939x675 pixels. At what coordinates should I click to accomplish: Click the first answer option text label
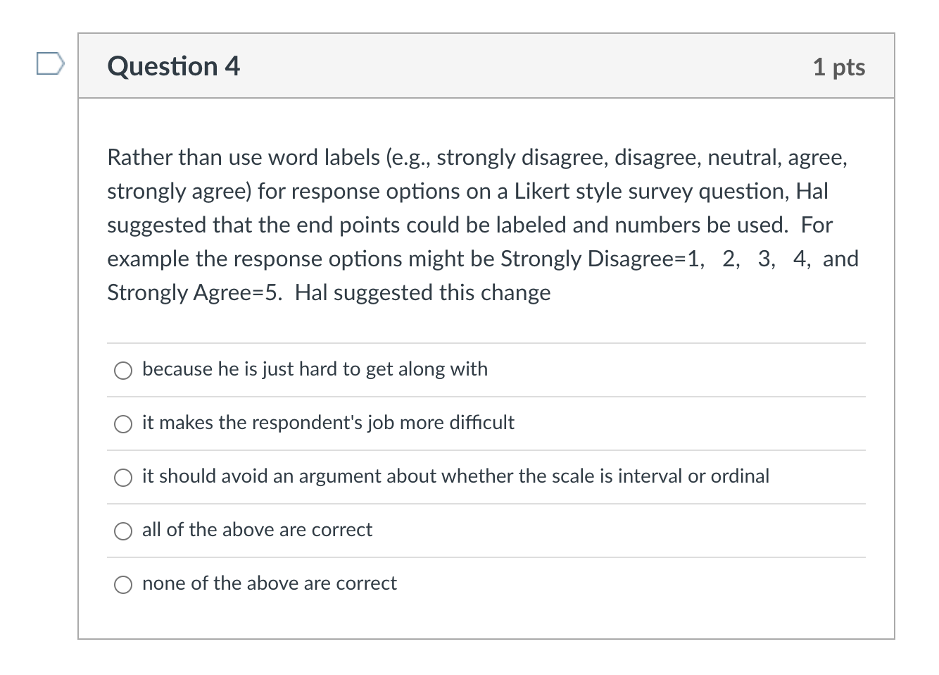(315, 369)
